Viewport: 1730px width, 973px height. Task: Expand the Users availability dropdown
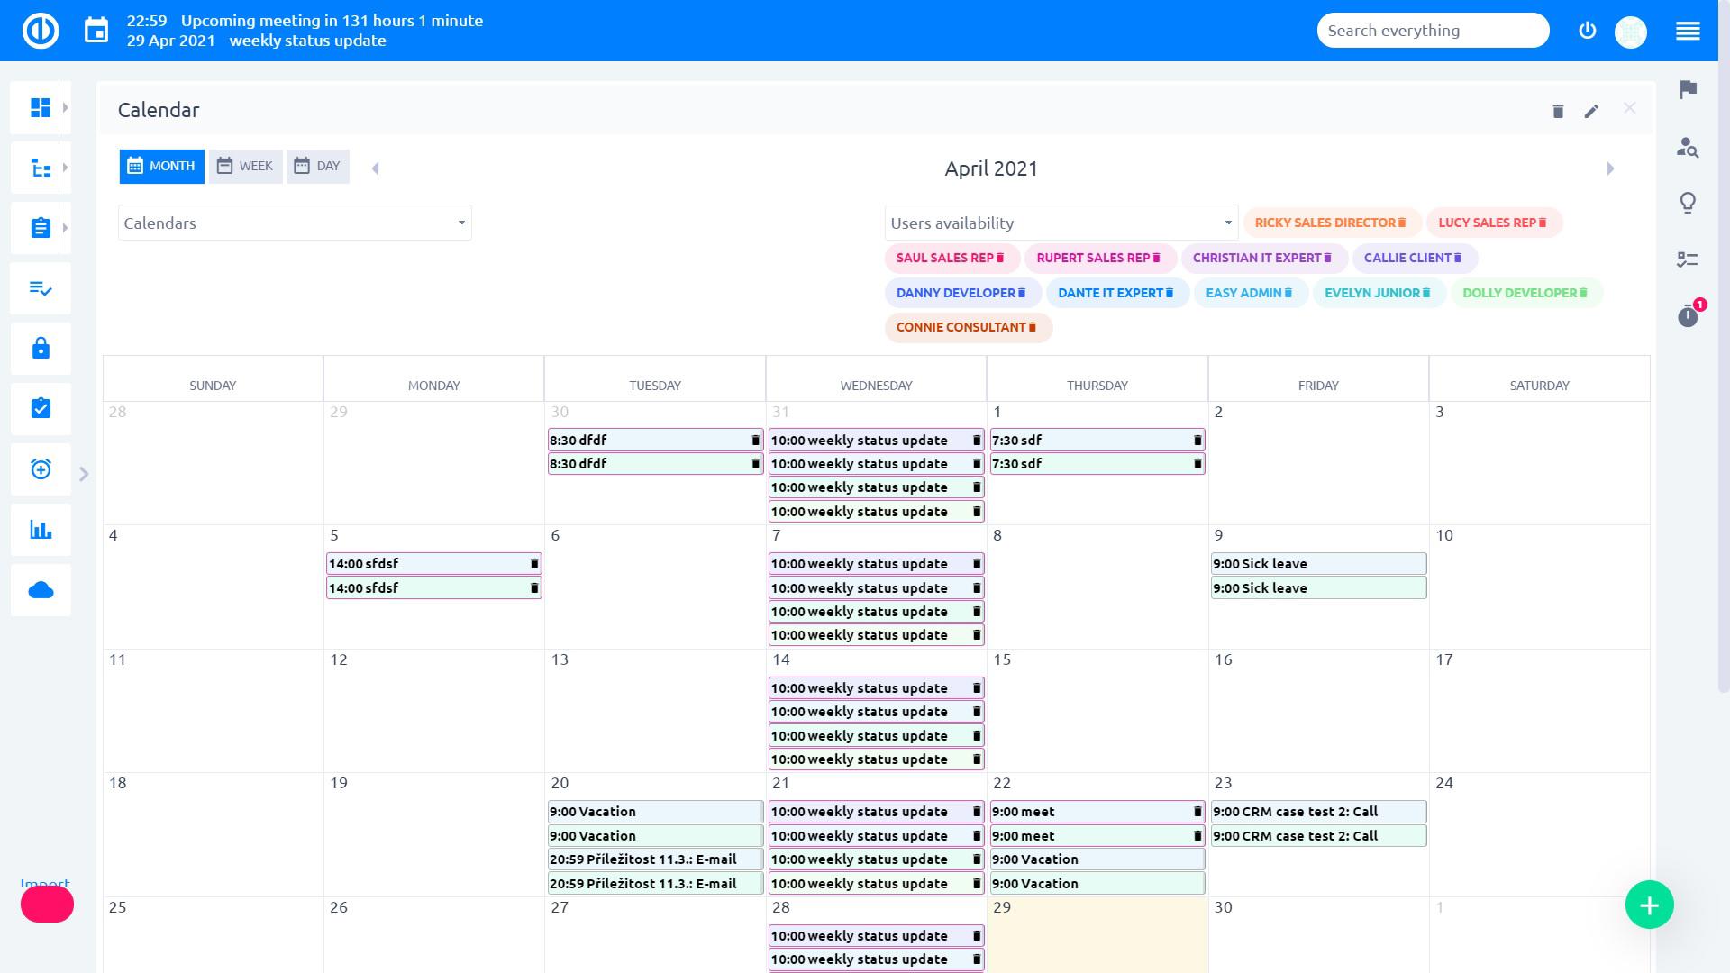(x=1061, y=223)
